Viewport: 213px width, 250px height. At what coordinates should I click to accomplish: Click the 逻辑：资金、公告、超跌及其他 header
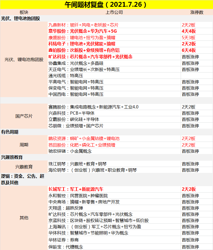click(23, 179)
